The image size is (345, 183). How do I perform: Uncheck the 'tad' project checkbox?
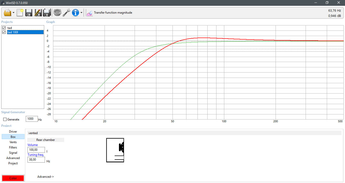(x=4, y=28)
